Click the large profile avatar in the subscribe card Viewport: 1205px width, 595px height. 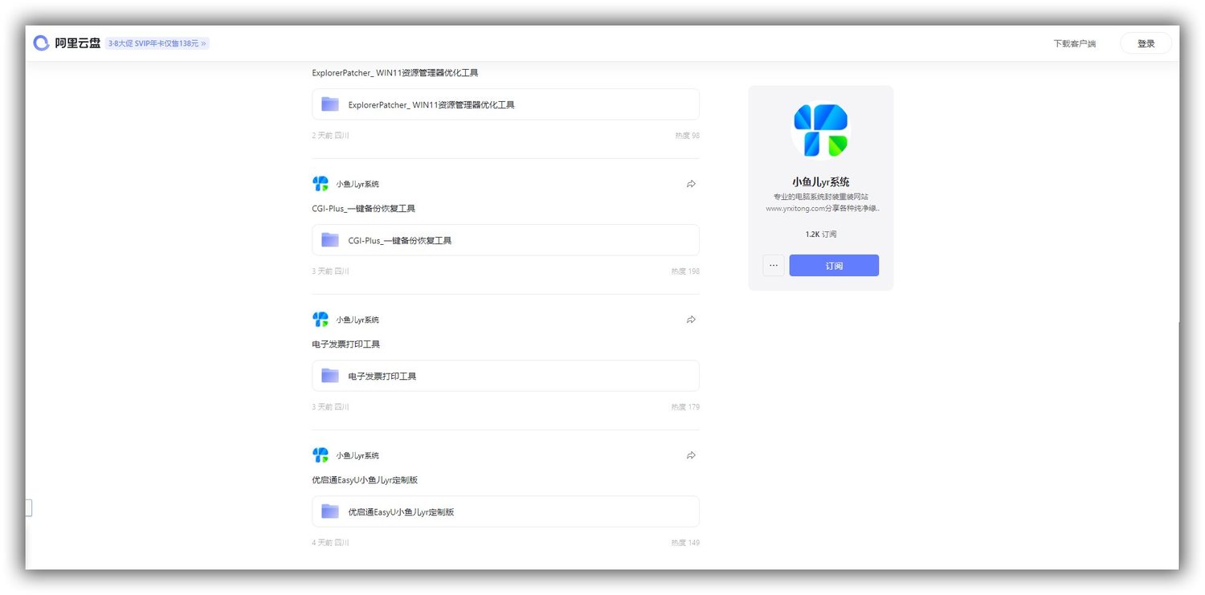820,130
